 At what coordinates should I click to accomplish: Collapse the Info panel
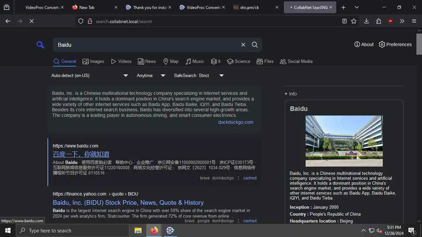coord(291,94)
